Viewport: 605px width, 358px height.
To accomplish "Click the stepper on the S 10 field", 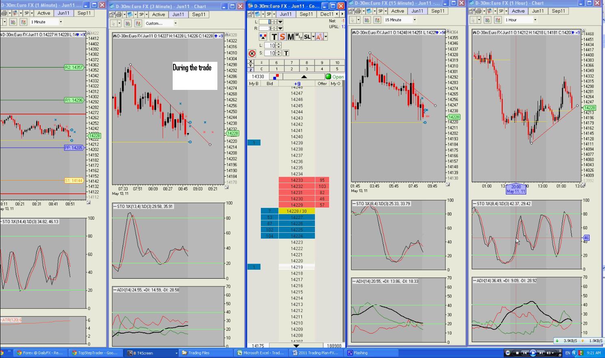I will tap(278, 53).
